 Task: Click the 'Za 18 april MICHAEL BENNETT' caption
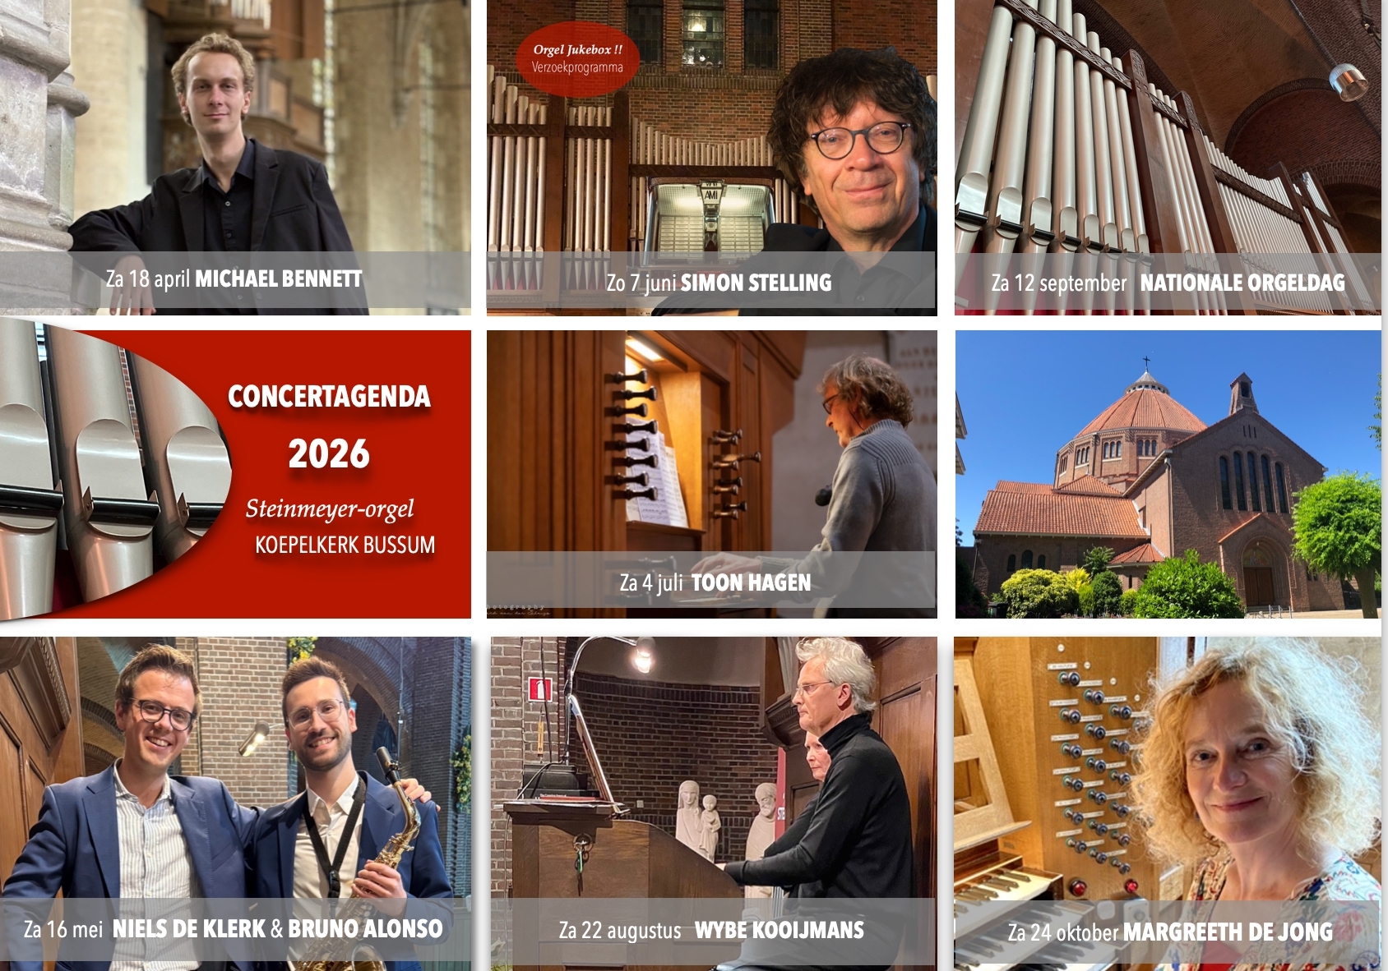[x=234, y=279]
